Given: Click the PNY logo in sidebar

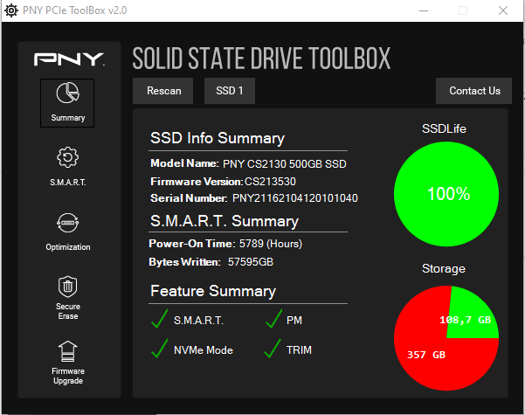Looking at the screenshot, I should click(69, 59).
